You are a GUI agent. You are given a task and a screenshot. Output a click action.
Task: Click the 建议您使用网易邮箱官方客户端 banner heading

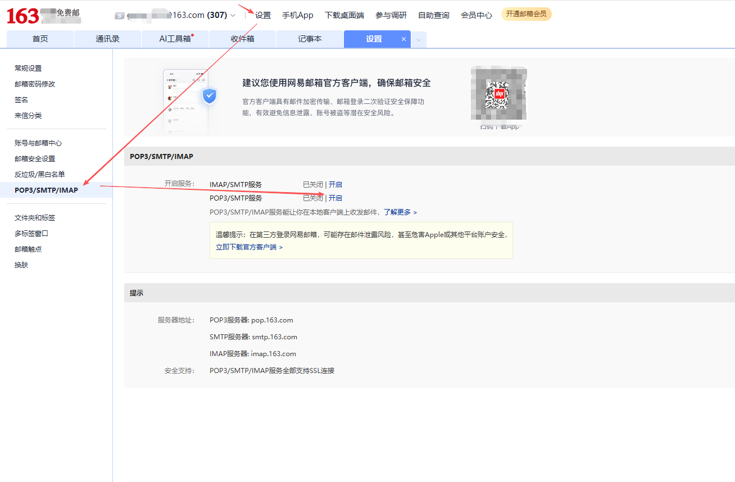337,83
